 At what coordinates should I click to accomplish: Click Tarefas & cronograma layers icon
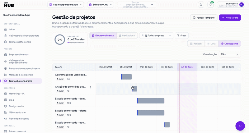coord(6,81)
